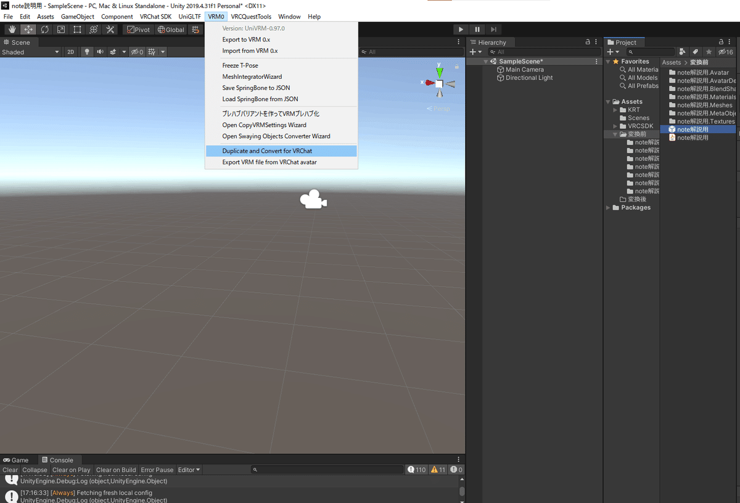Viewport: 740px width, 503px height.
Task: Click the Play button
Action: tap(461, 30)
